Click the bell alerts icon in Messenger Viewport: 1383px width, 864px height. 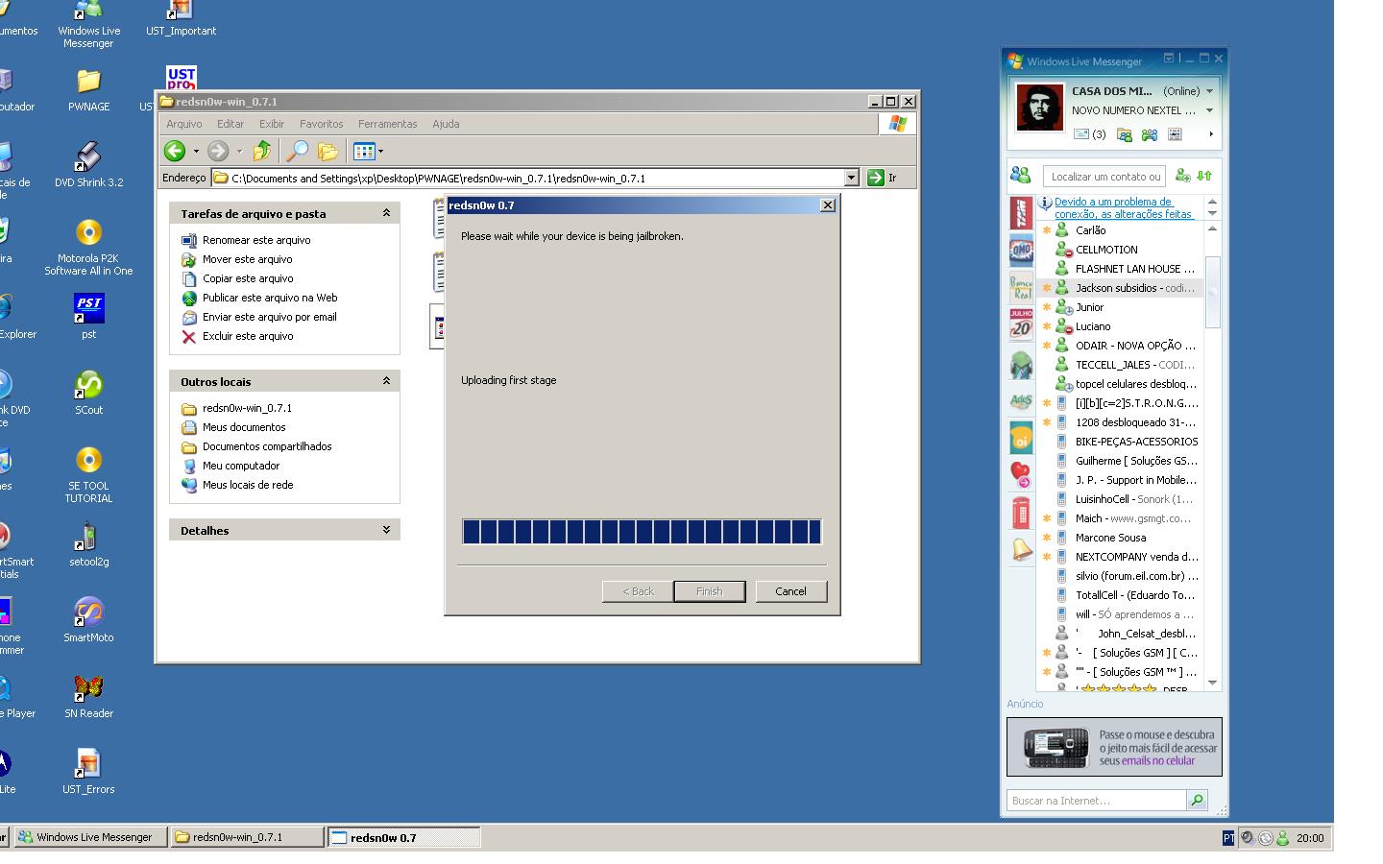pyautogui.click(x=1021, y=549)
